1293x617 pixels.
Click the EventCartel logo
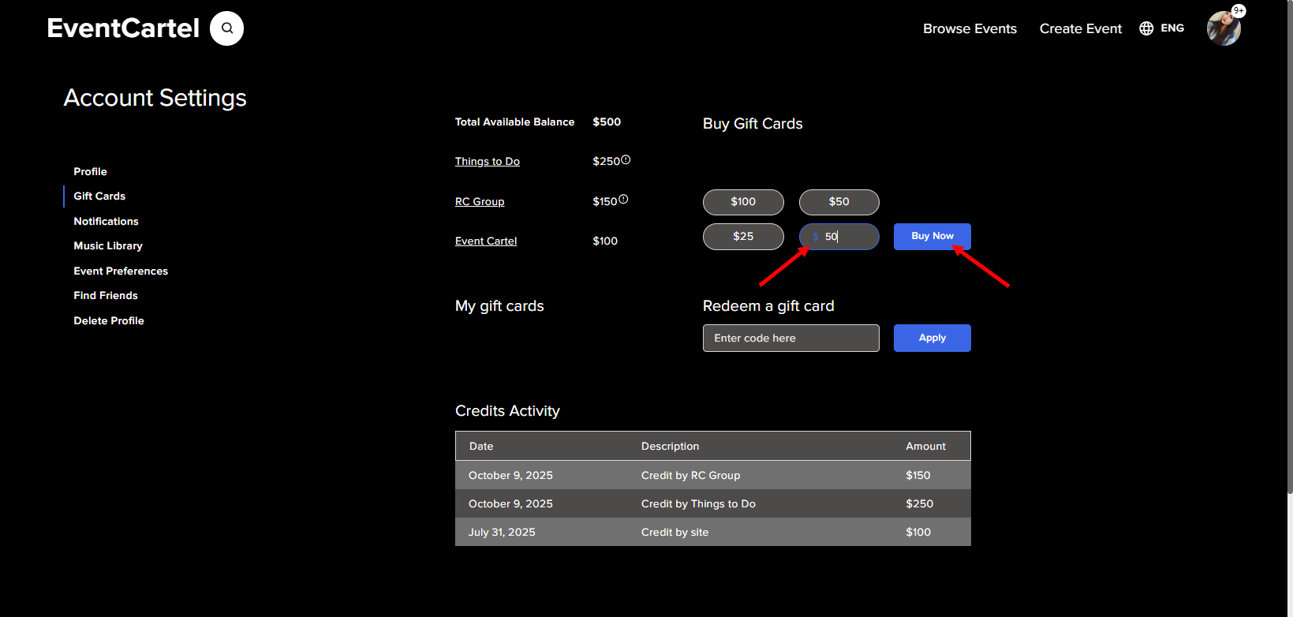click(x=123, y=28)
